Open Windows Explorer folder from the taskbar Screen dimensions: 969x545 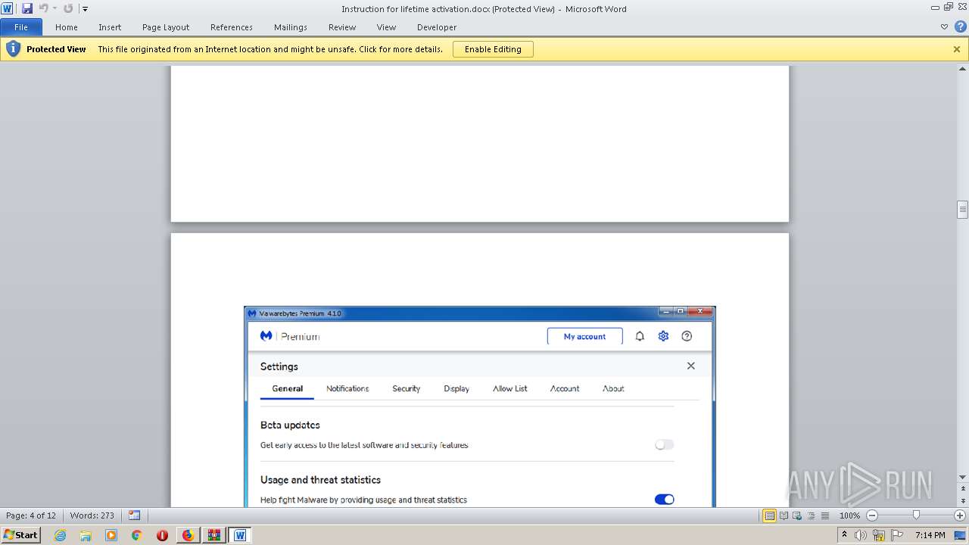click(86, 535)
